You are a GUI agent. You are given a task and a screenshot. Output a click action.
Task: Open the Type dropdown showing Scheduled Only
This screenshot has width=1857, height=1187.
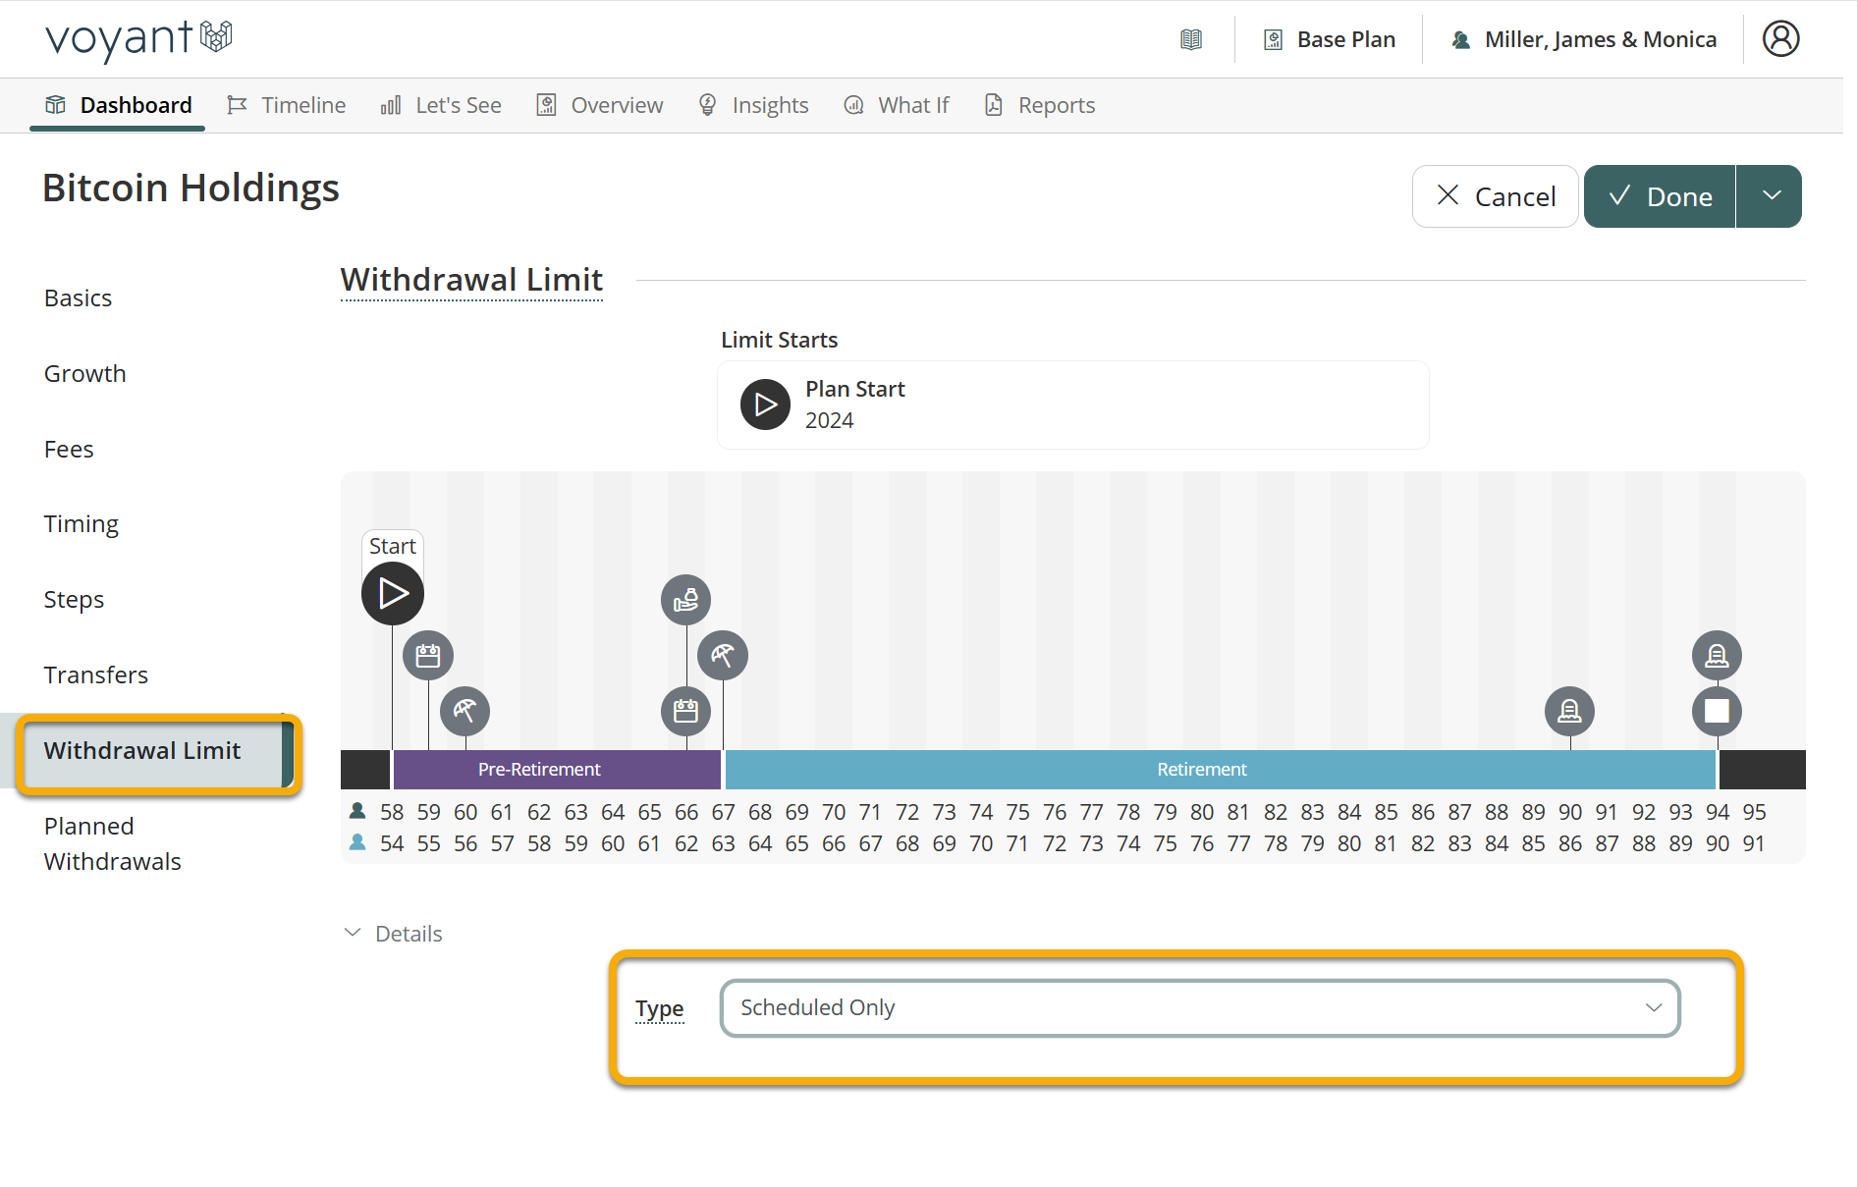click(1199, 1008)
